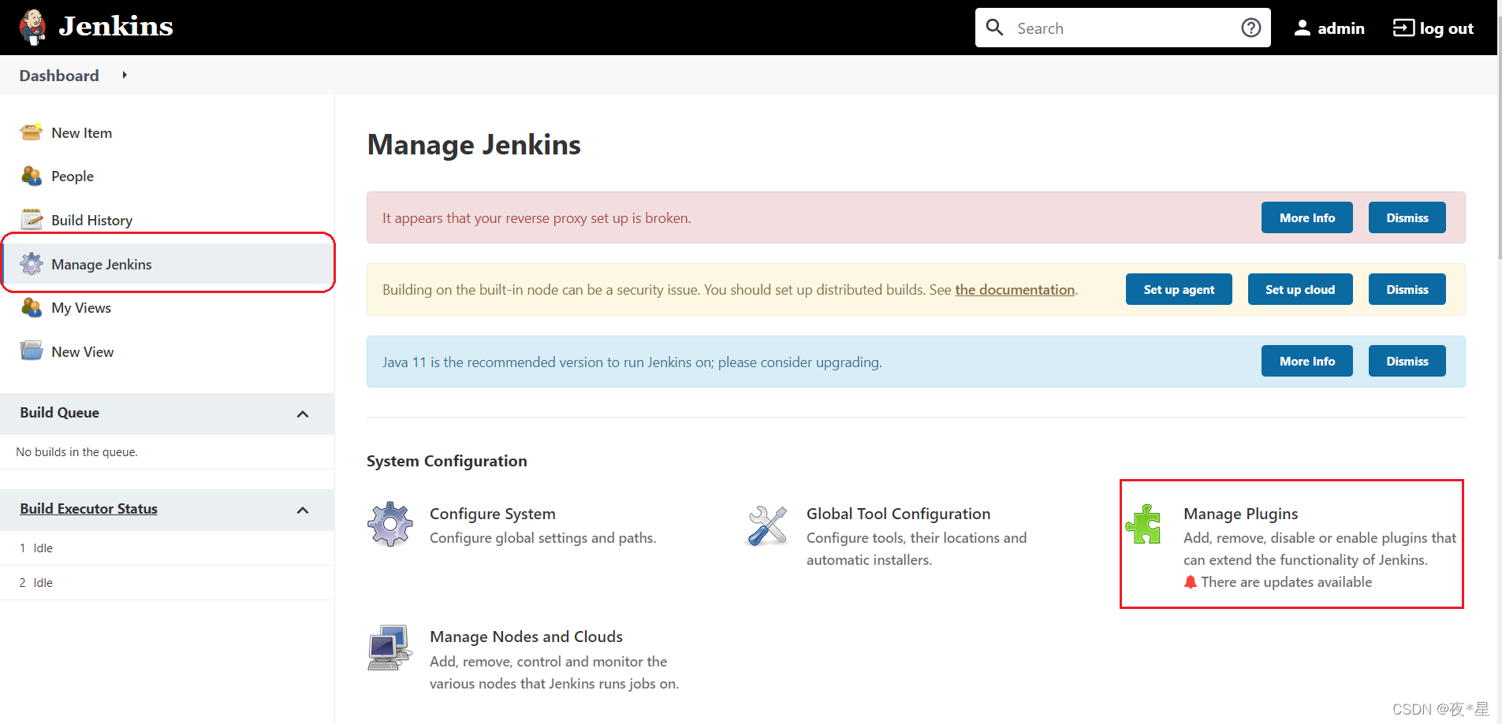Click executor 1 Idle row
The width and height of the screenshot is (1502, 724).
[x=167, y=548]
